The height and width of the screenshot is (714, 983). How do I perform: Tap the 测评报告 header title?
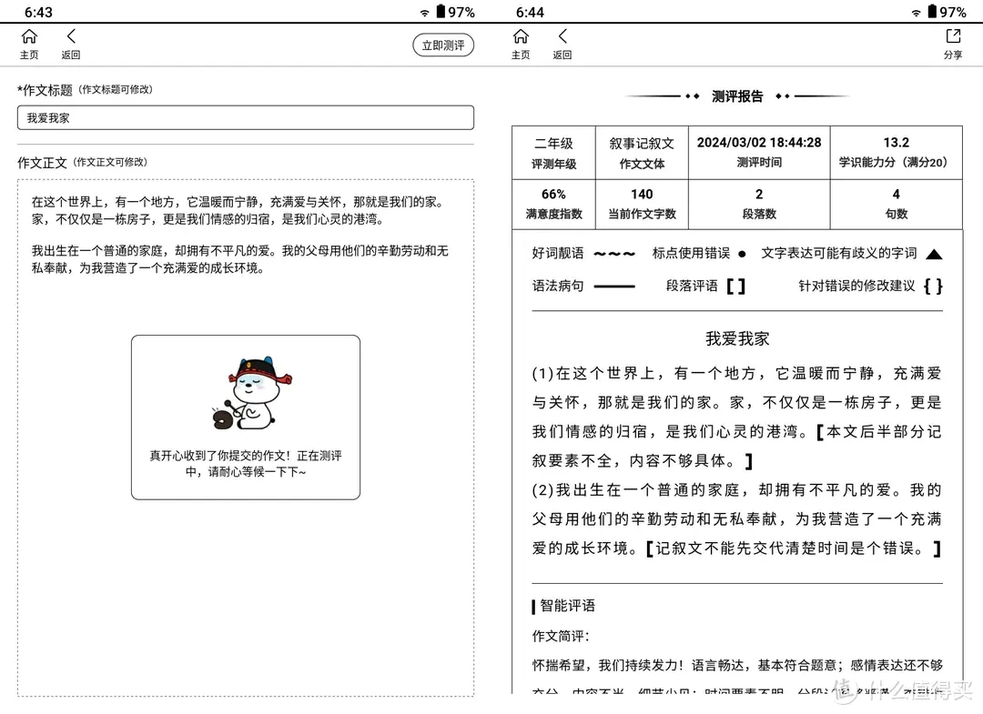pyautogui.click(x=737, y=96)
